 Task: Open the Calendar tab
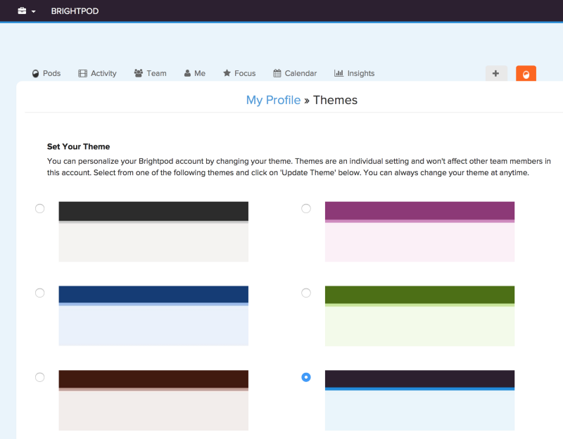pyautogui.click(x=295, y=73)
